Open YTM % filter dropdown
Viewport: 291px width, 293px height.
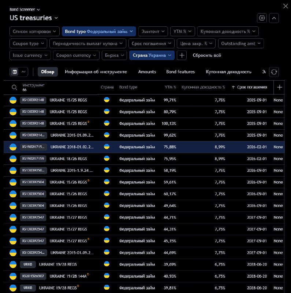183,31
